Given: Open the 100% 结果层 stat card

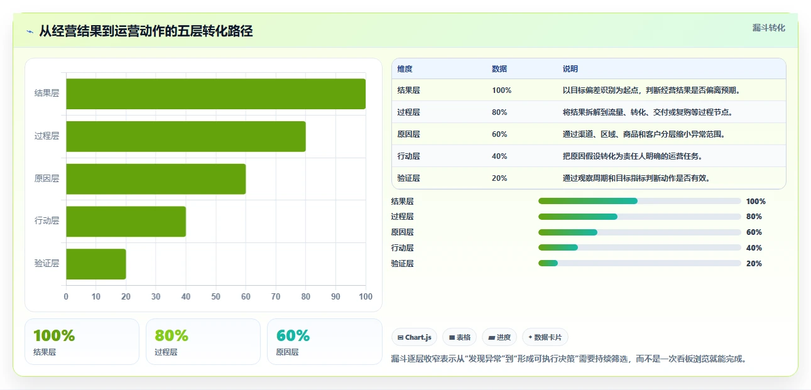Looking at the screenshot, I should tap(82, 342).
